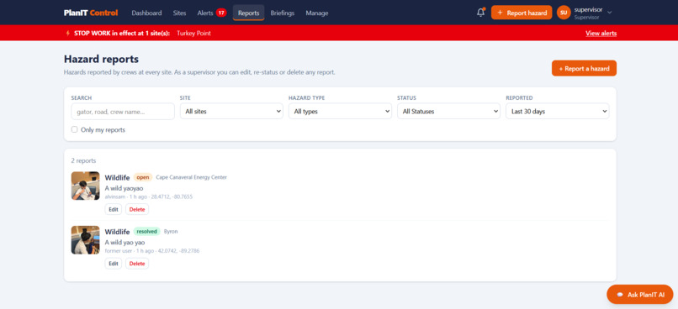The height and width of the screenshot is (309, 678).
Task: Go to the Dashboard tab
Action: click(146, 13)
